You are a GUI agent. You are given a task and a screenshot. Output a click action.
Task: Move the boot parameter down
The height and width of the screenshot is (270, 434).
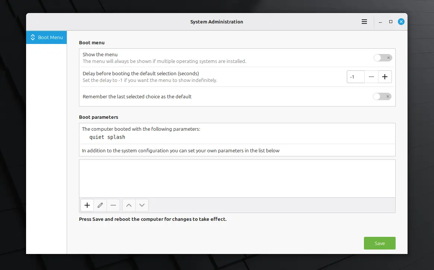click(142, 205)
